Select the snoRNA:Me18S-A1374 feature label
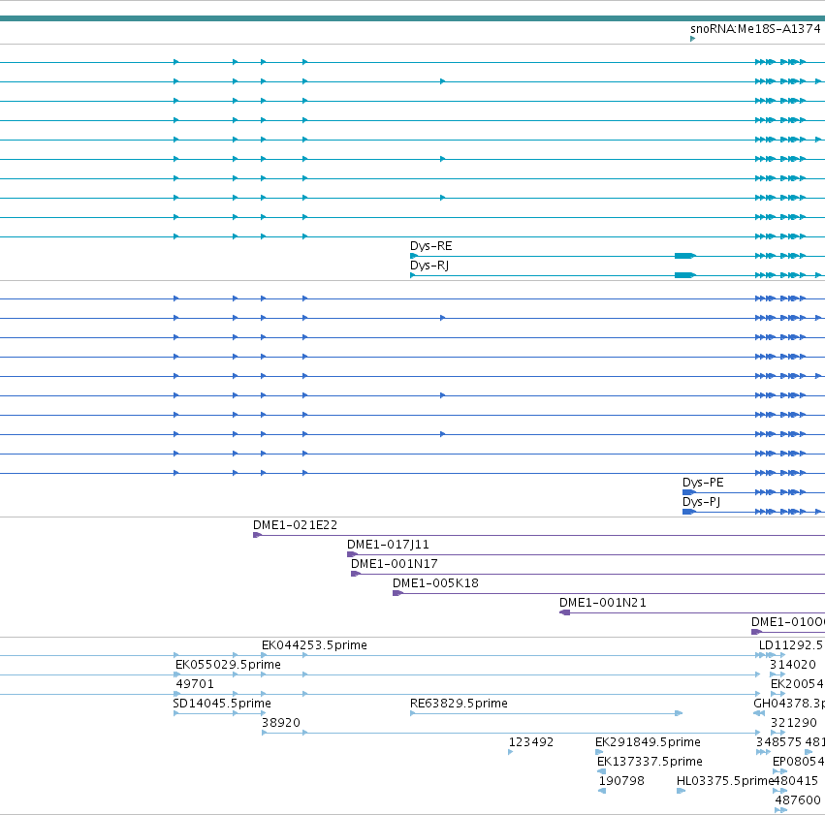825x815 pixels. pyautogui.click(x=755, y=29)
